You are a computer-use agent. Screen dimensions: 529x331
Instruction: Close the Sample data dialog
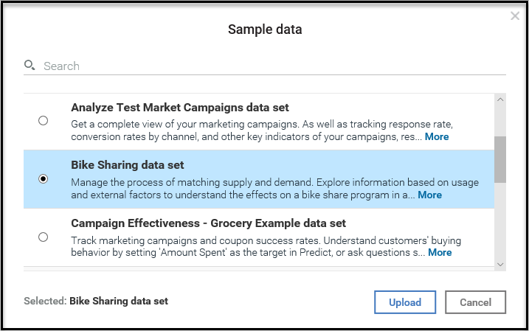point(515,15)
